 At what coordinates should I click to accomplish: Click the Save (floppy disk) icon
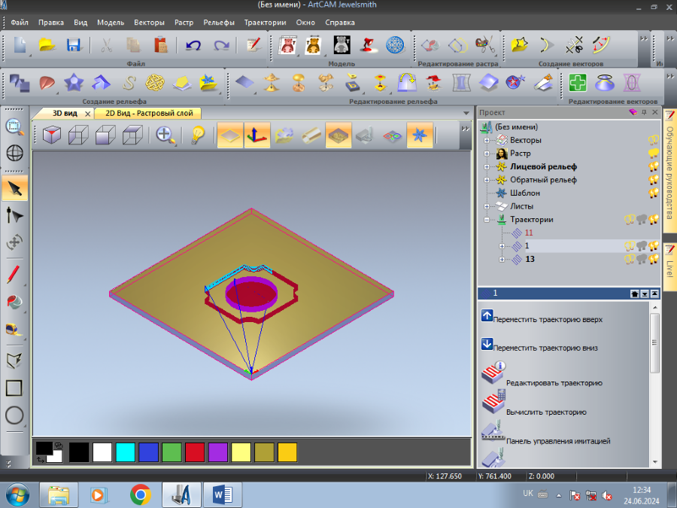click(x=74, y=45)
